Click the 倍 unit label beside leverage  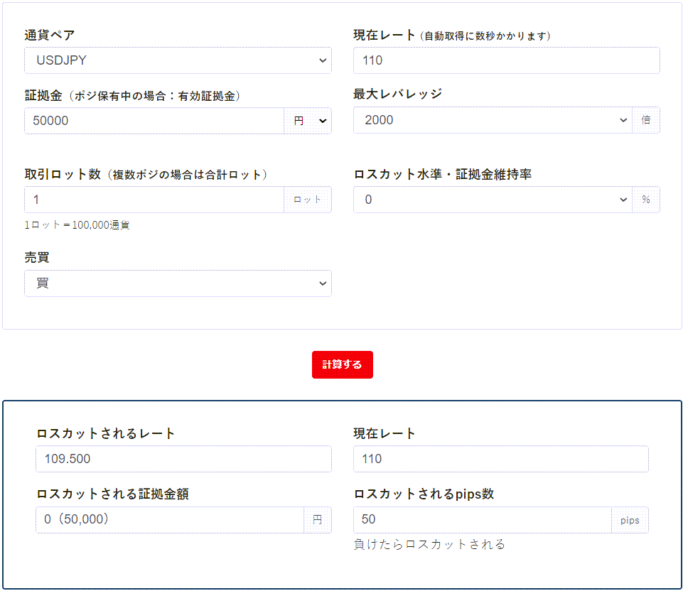point(646,120)
